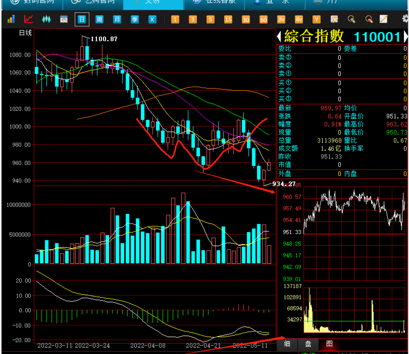
Task: Click the instrument code 110001
Action: [377, 37]
